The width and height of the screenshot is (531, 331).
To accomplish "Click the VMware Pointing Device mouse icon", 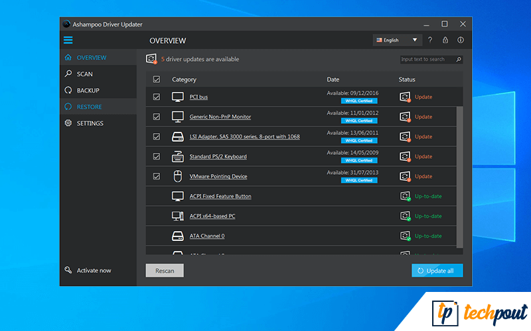I will tap(178, 176).
